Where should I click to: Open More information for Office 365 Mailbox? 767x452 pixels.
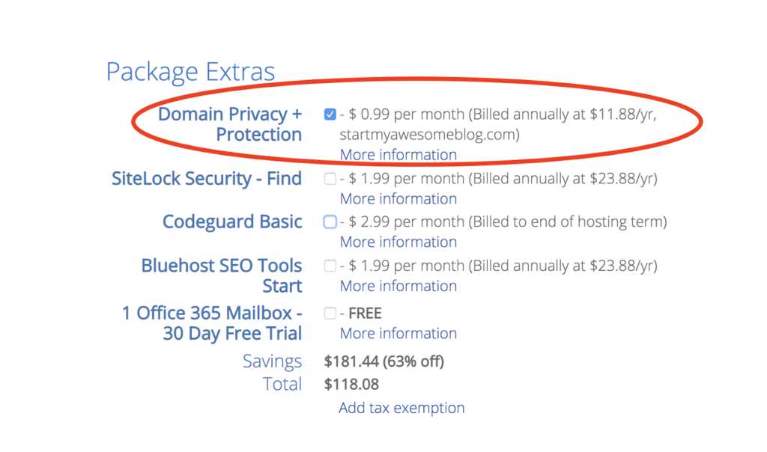[398, 333]
